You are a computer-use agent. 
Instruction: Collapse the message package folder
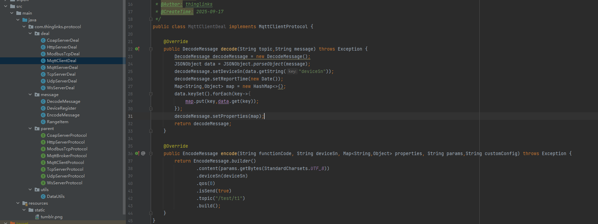click(x=30, y=95)
